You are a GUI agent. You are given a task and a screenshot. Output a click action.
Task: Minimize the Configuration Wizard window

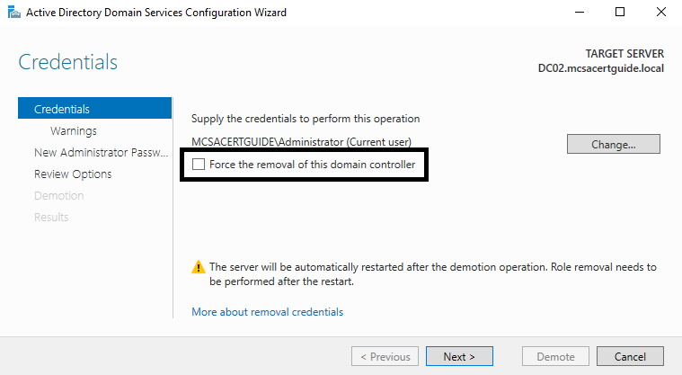click(578, 13)
